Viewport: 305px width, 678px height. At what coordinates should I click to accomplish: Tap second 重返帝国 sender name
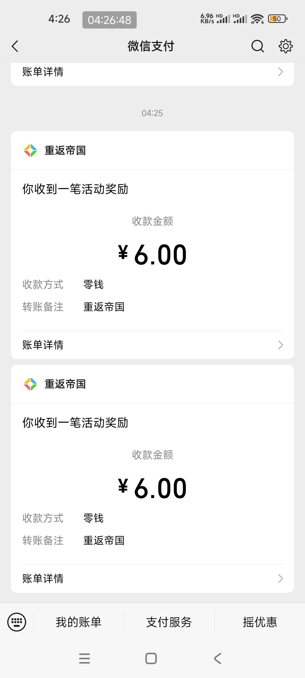pos(65,384)
